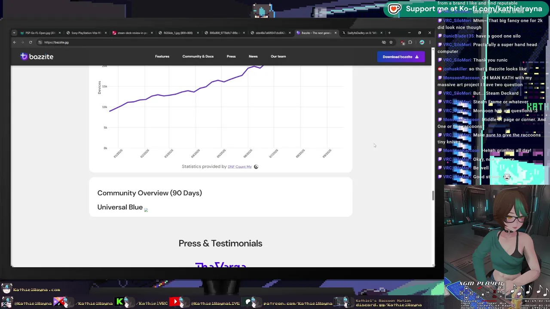Follow the DNF Count Me link
This screenshot has height=309, width=550.
pos(239,167)
